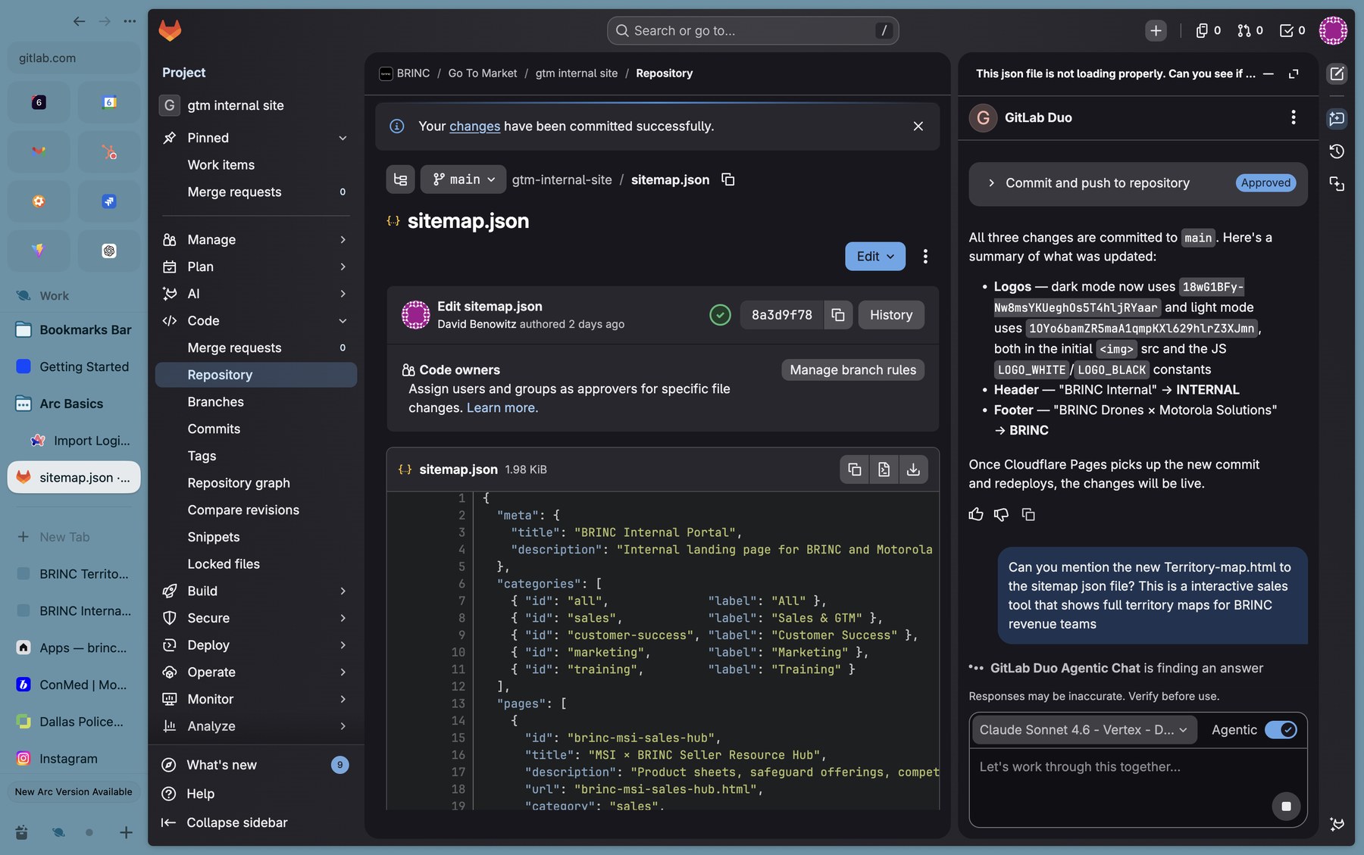Copy commit SHA 8a3d9f78
The image size is (1364, 855).
click(x=837, y=315)
